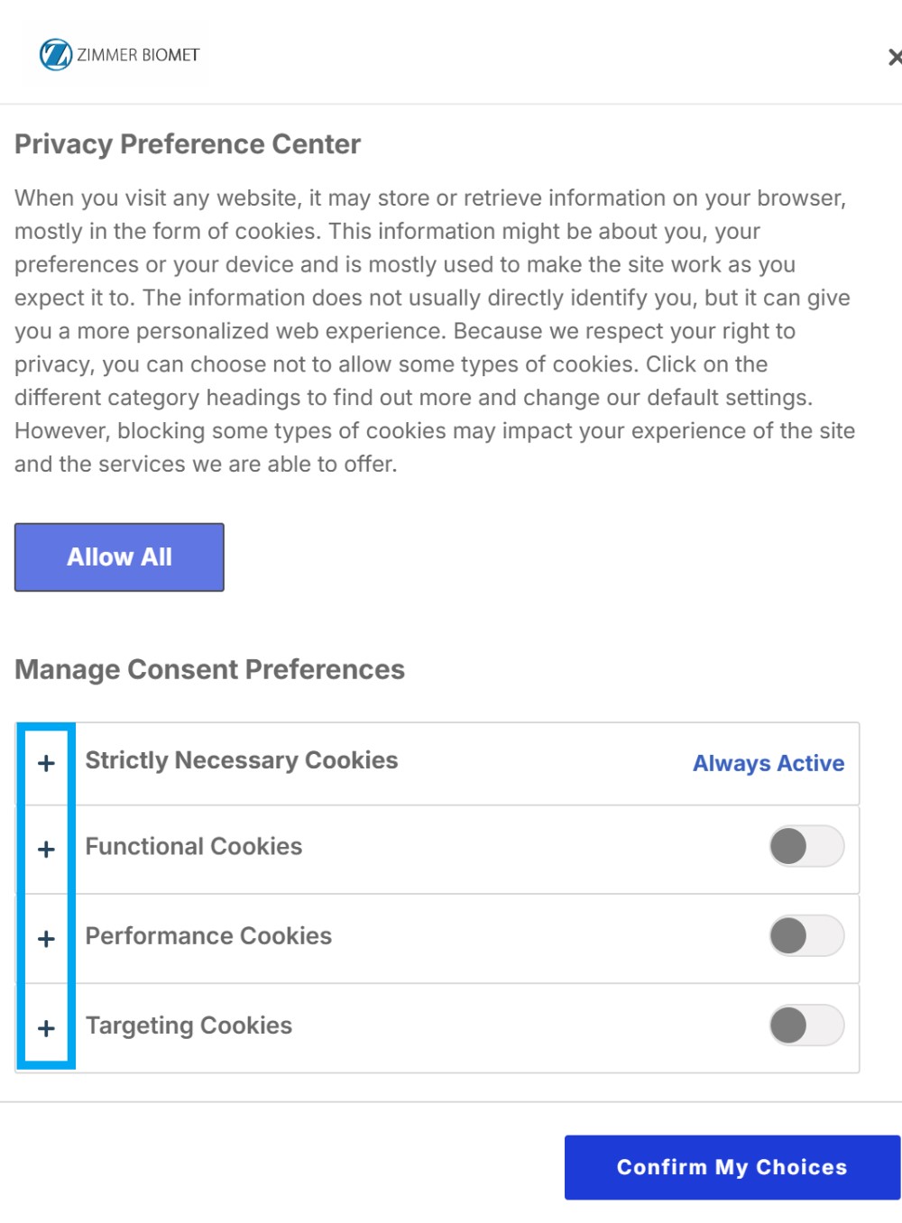This screenshot has width=902, height=1223.
Task: Click the cookie information description paragraph
Action: 433,330
